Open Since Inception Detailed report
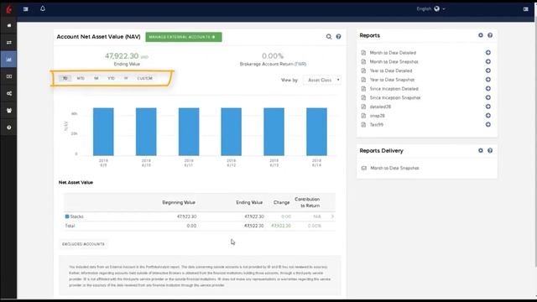This screenshot has height=302, width=537. pyautogui.click(x=394, y=89)
